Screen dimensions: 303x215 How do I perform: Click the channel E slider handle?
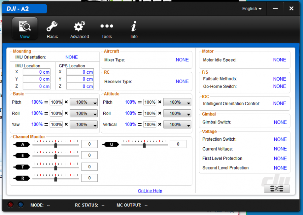point(56,156)
